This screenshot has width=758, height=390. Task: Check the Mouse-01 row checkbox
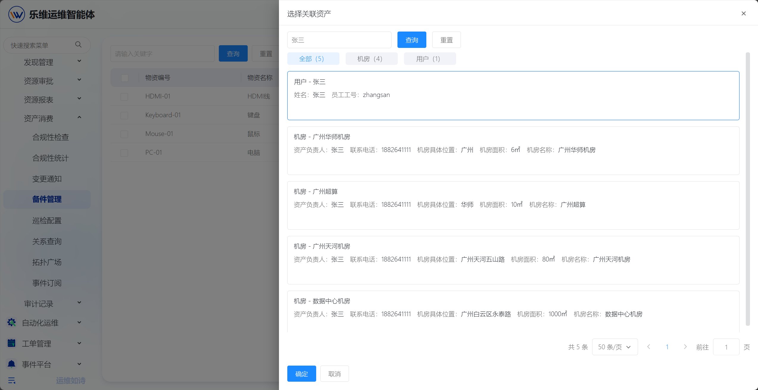click(x=124, y=134)
